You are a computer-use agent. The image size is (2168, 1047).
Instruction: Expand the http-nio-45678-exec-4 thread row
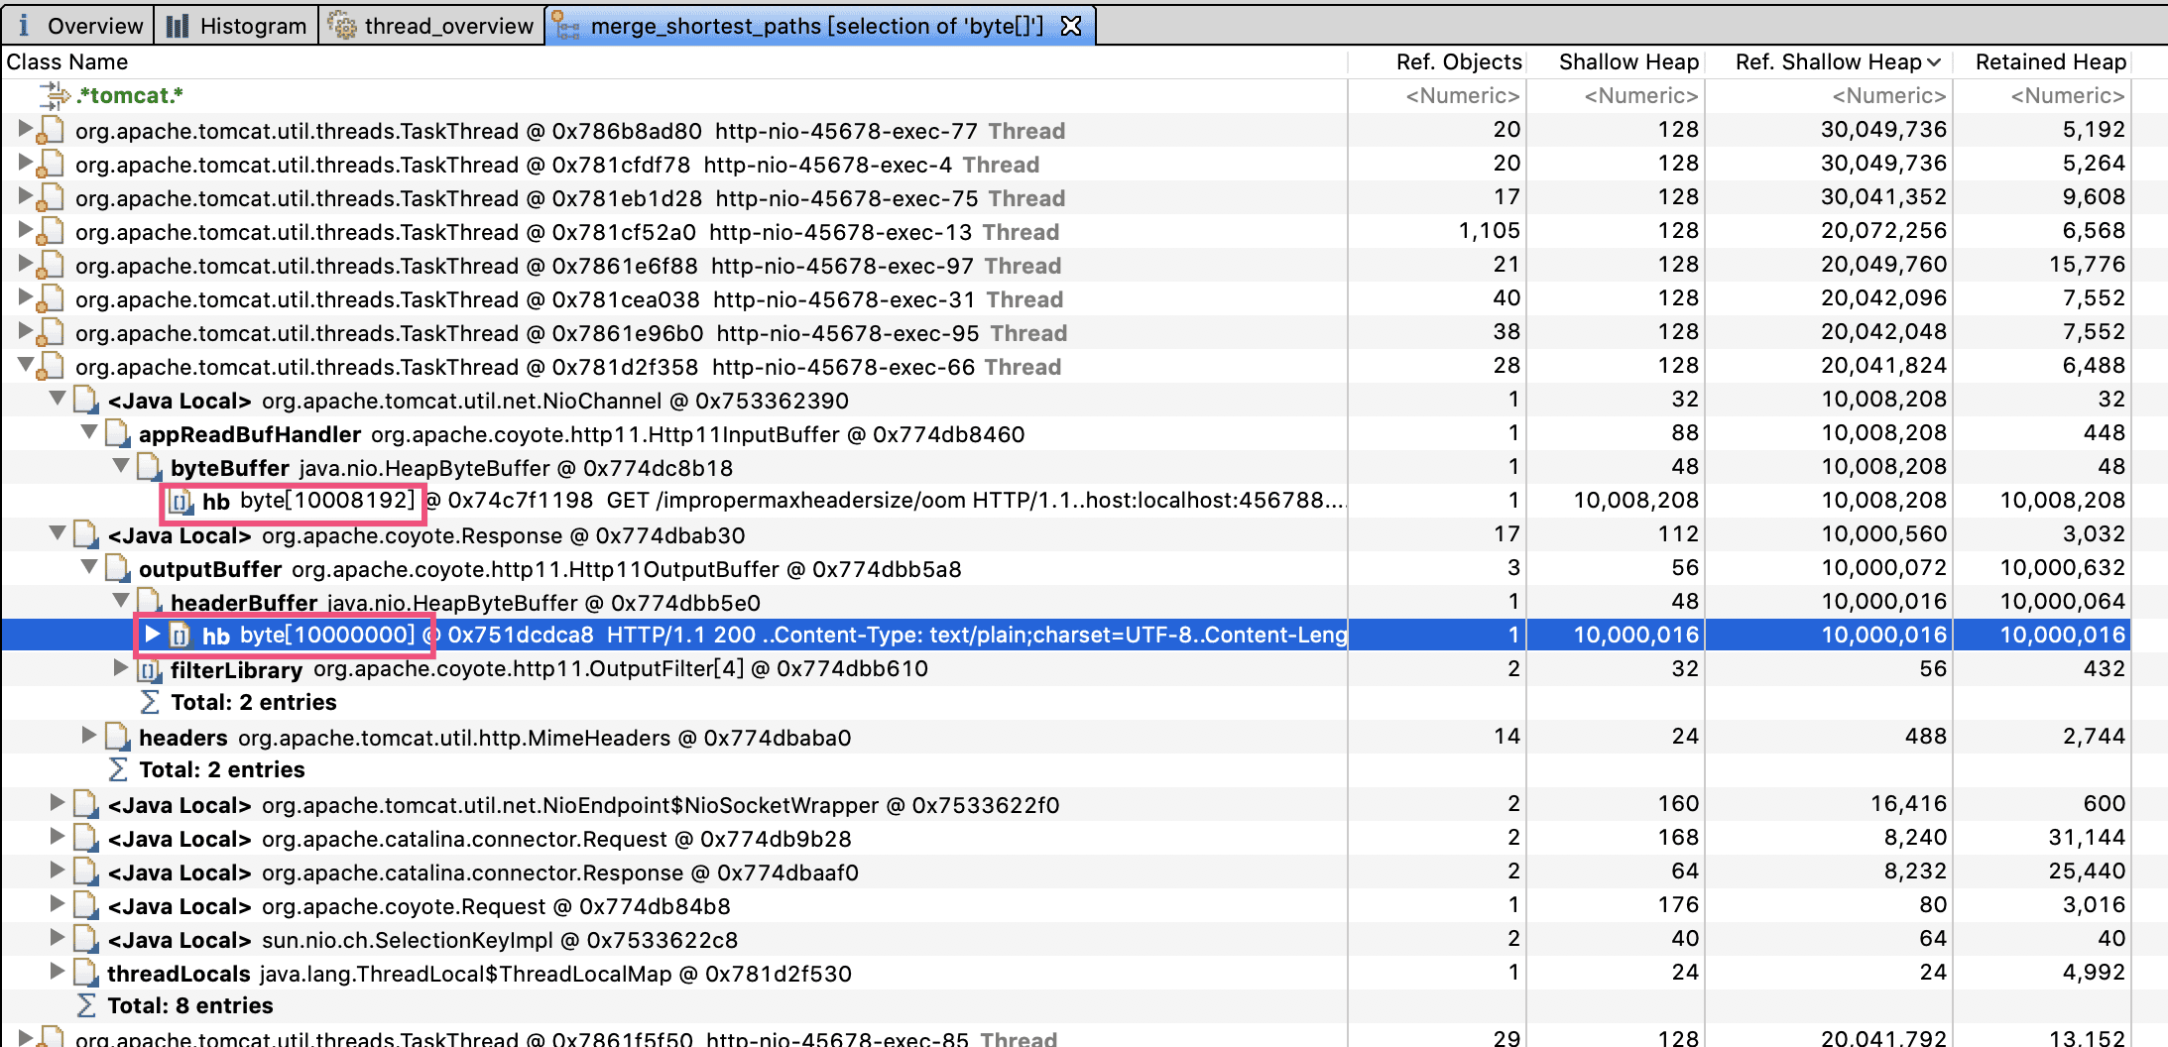(26, 164)
